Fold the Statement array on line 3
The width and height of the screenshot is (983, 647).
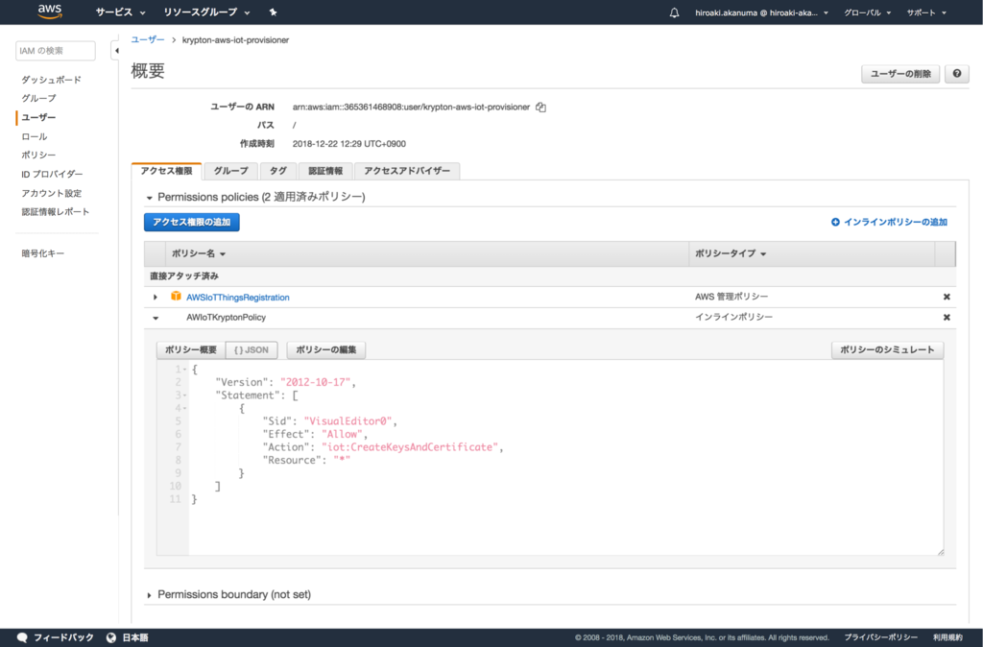click(184, 395)
